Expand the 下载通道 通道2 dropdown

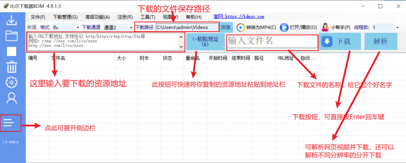131,27
